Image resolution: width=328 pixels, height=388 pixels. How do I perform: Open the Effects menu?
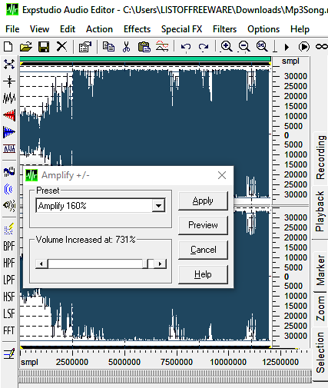pos(137,29)
